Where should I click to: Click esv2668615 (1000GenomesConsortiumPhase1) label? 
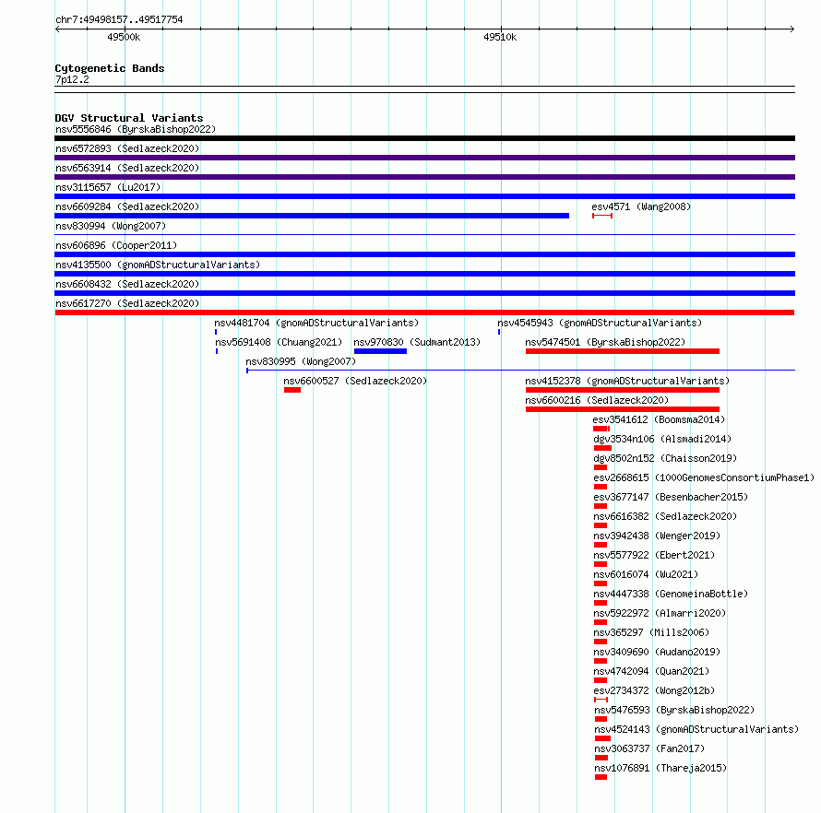(704, 477)
